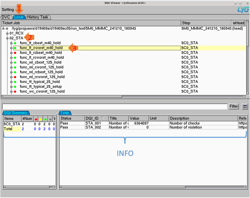Click gray status dot of root job
Viewport: 250px width, 198px height.
pyautogui.click(x=7, y=29)
